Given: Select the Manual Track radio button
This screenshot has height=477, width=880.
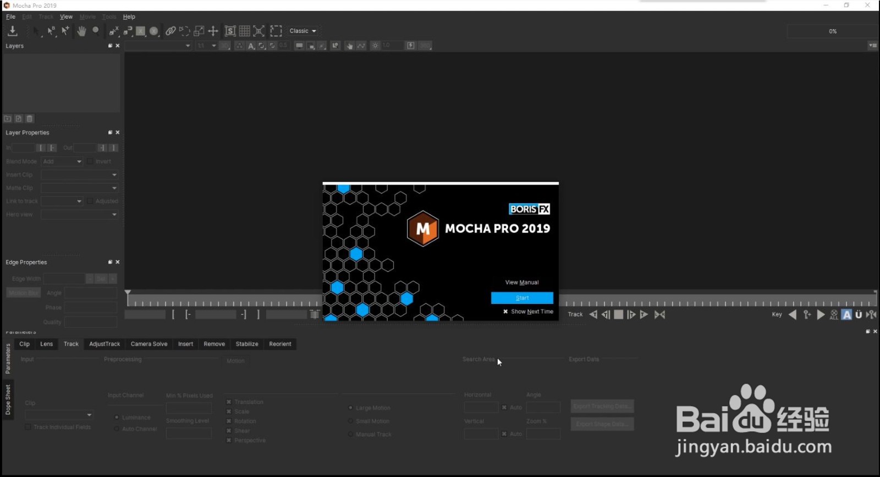Looking at the screenshot, I should tap(350, 434).
